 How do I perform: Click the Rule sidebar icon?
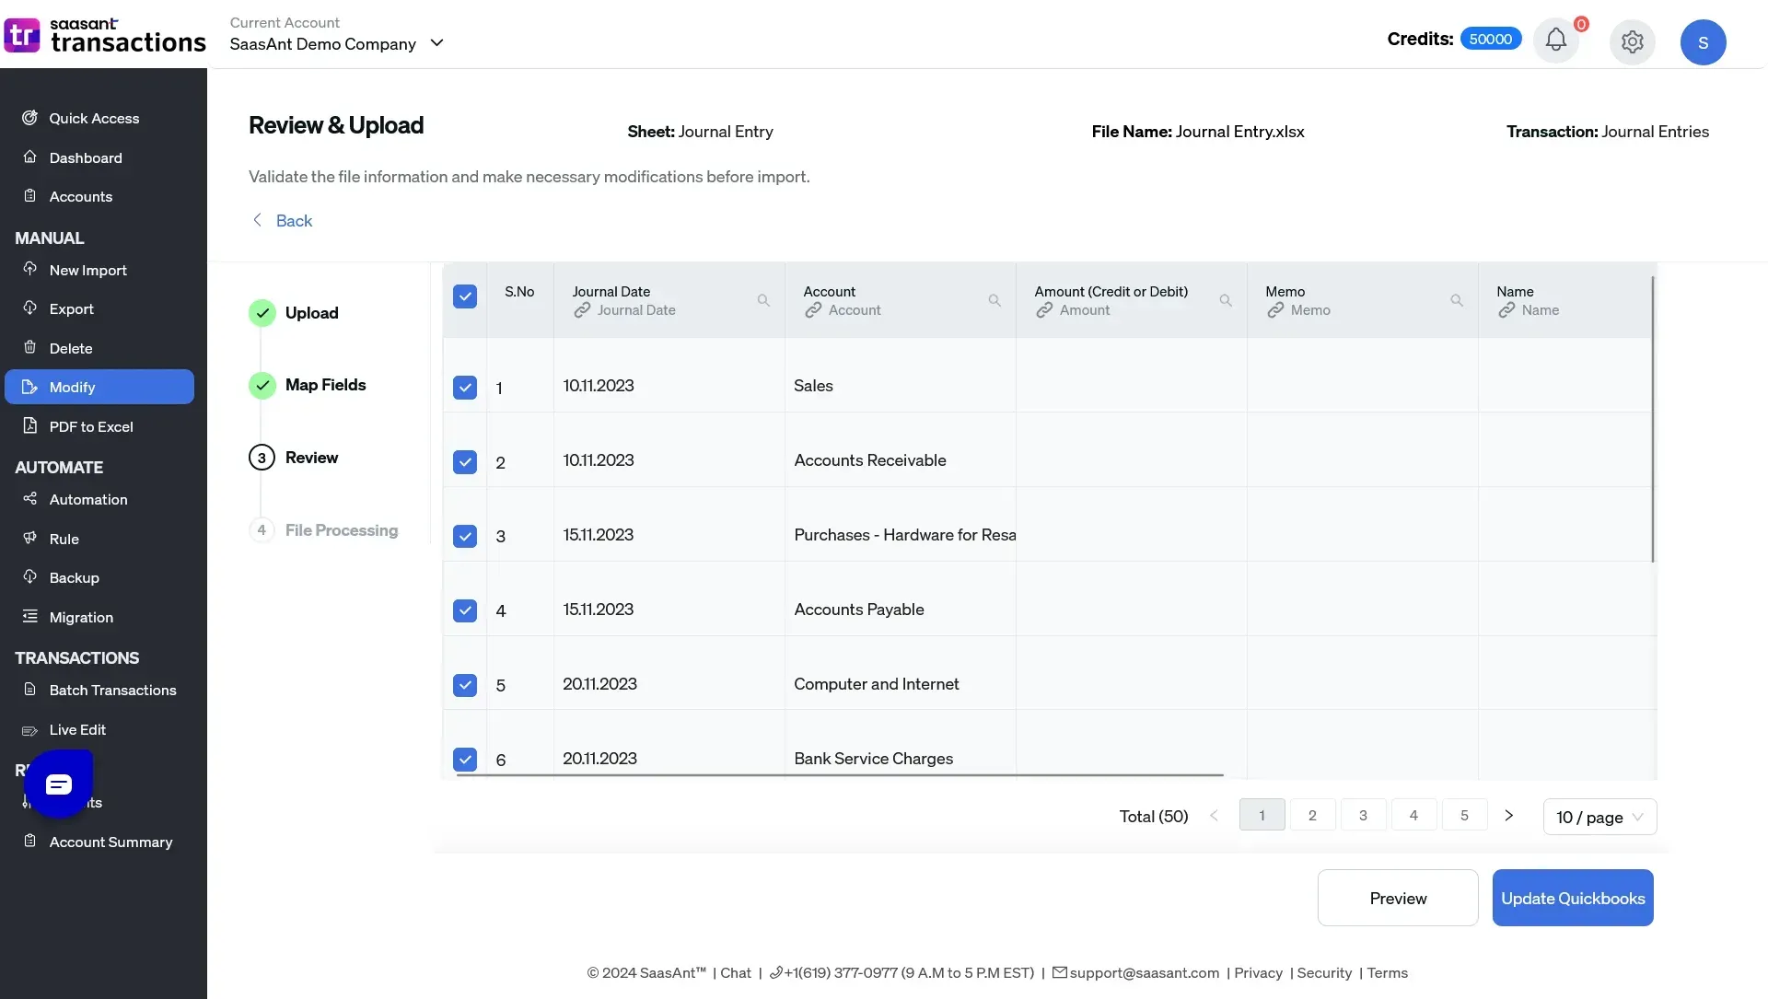pyautogui.click(x=29, y=538)
